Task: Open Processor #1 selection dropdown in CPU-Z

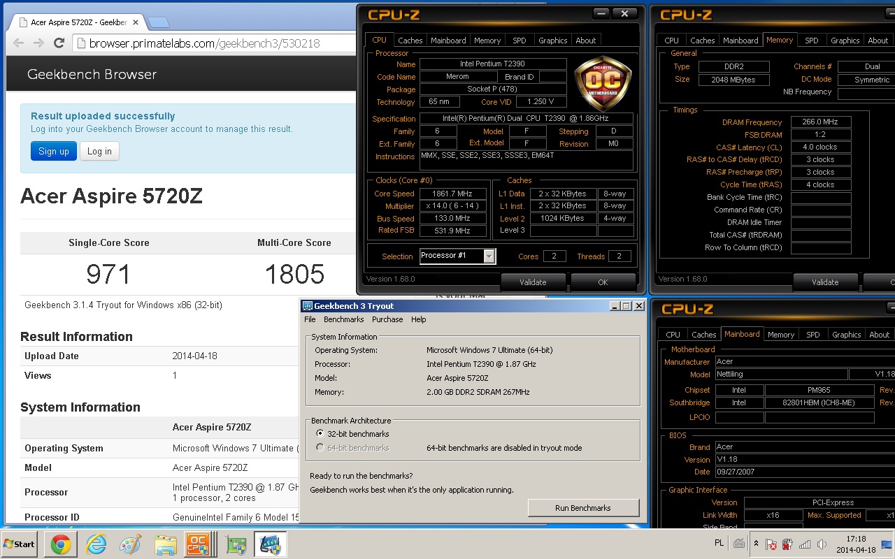Action: [457, 256]
